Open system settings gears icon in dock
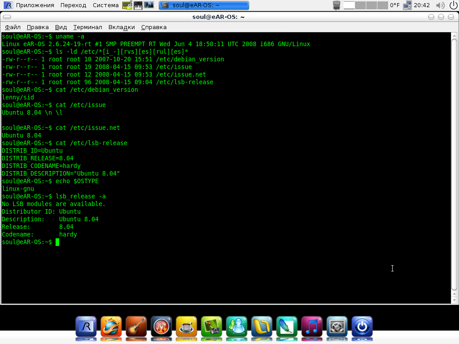This screenshot has width=459, height=344. tap(337, 327)
